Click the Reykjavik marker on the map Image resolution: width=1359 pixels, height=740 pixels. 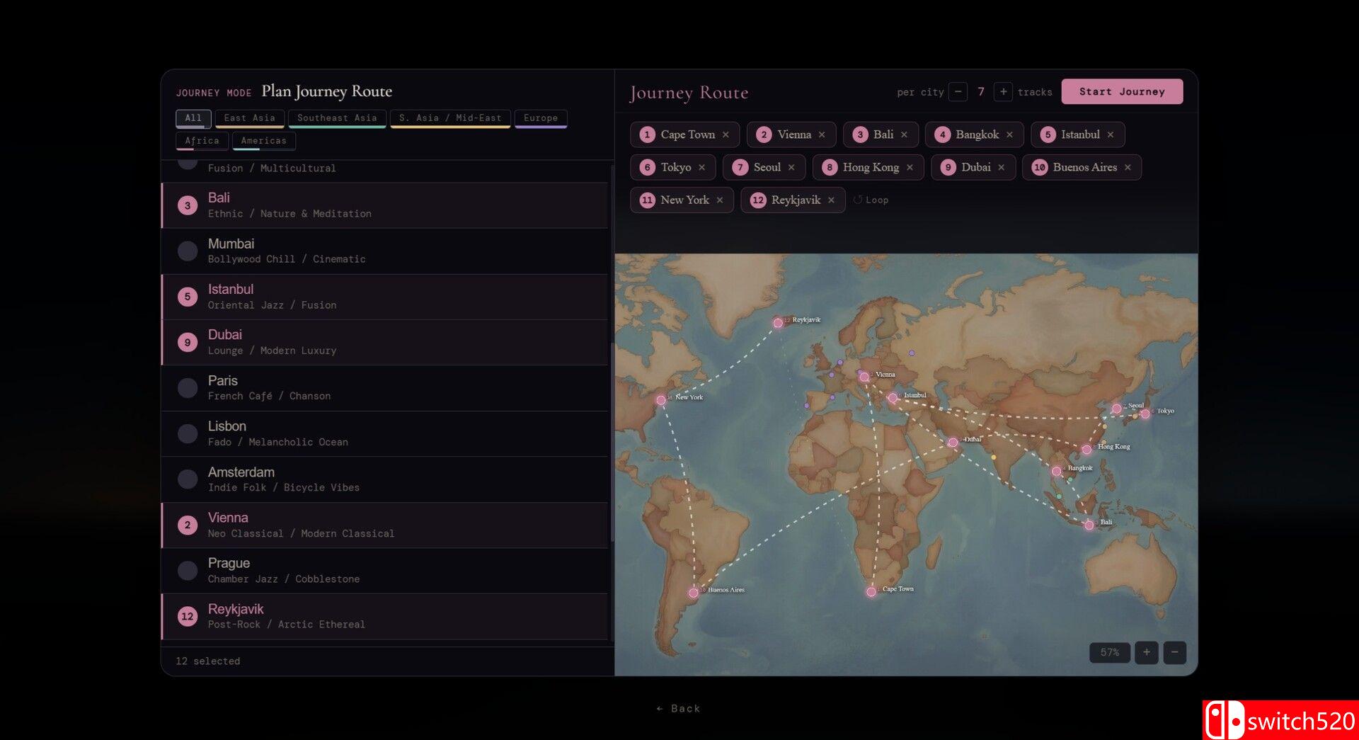(778, 323)
